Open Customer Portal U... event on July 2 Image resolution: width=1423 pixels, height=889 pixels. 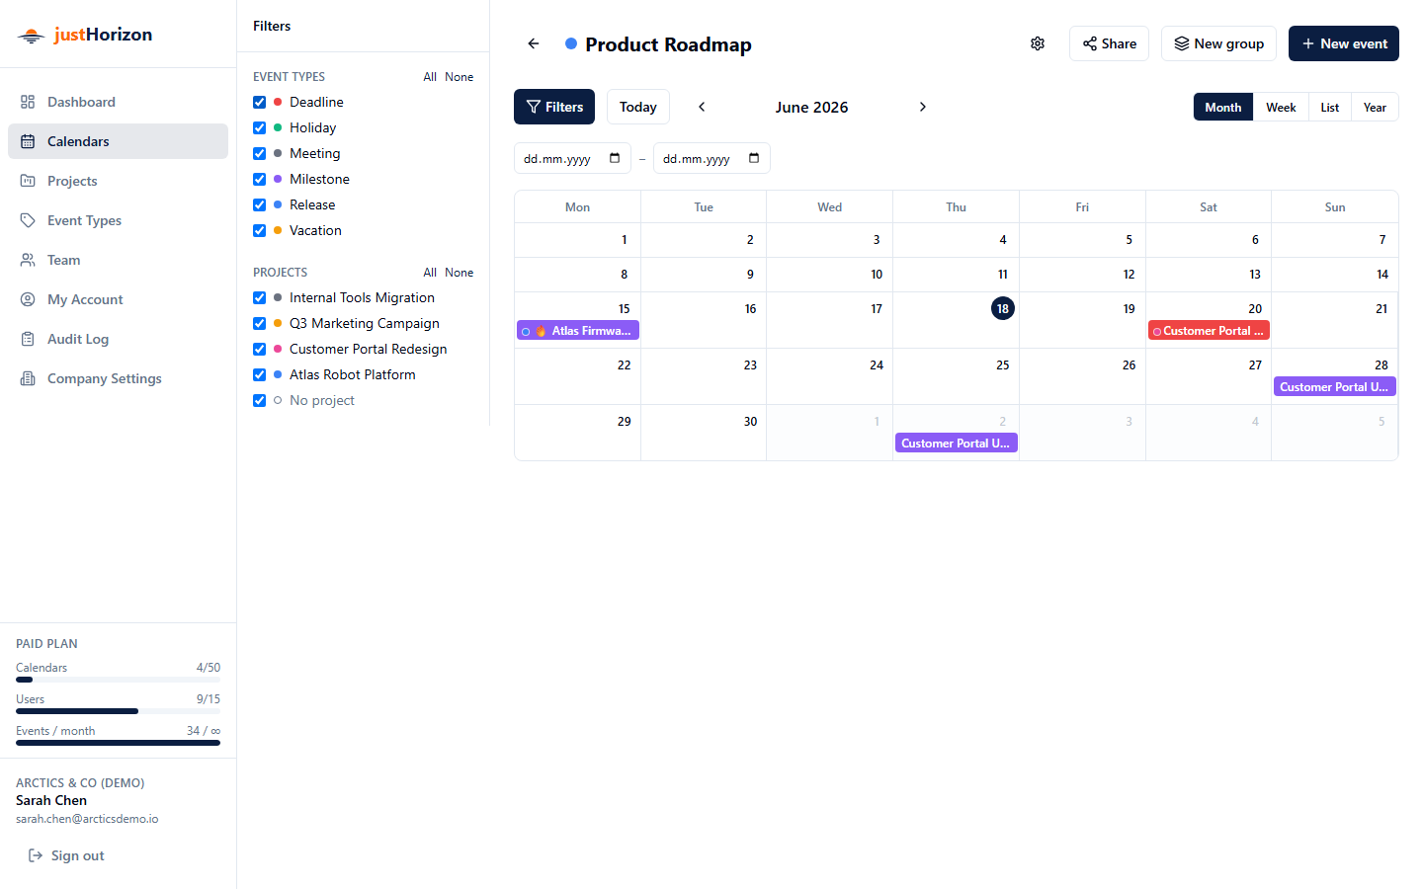(x=957, y=444)
